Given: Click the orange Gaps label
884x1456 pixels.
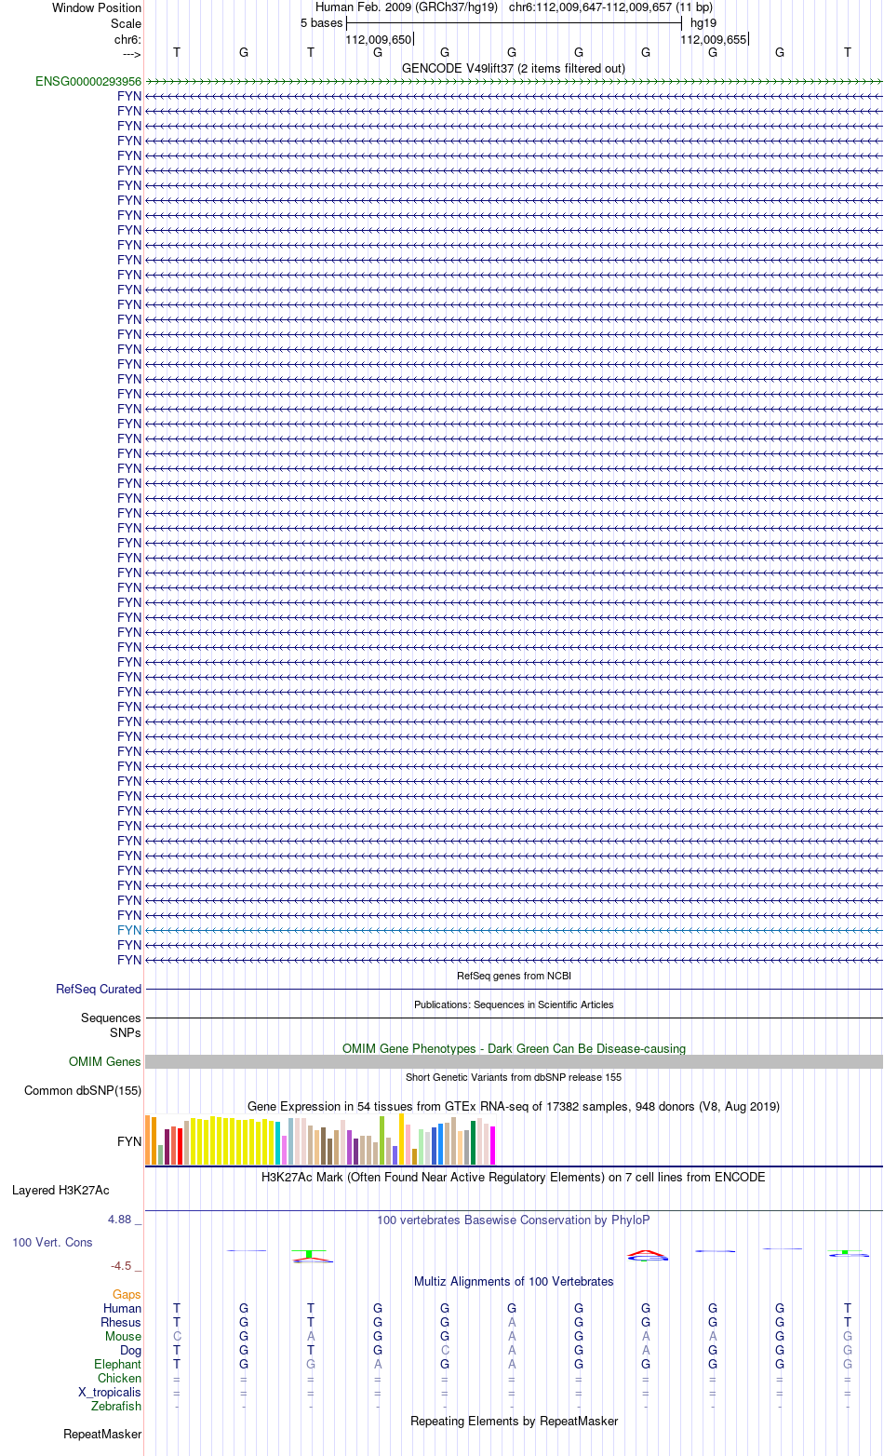Looking at the screenshot, I should (127, 1295).
